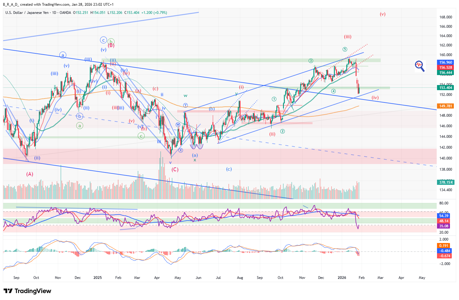459x300 pixels.
Task: Click the volume label 378.15K
Action: pyautogui.click(x=446, y=182)
